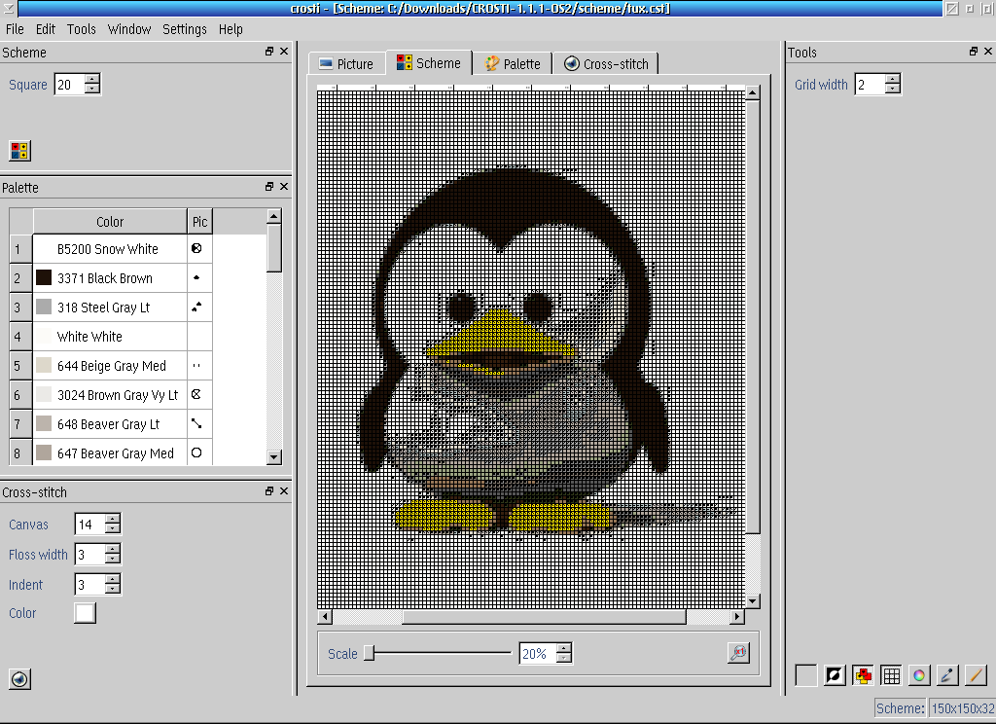Click the canvas vertical scroll down arrow

pyautogui.click(x=752, y=601)
